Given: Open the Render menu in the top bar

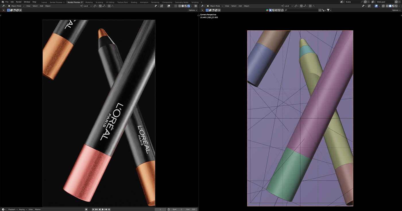Looking at the screenshot, I should pos(19,2).
